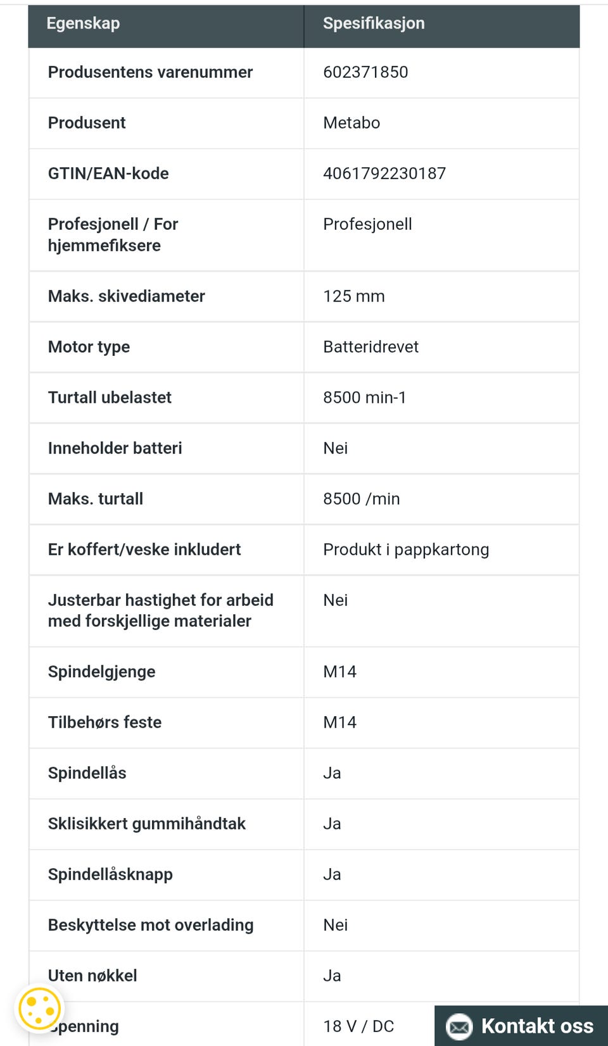The width and height of the screenshot is (608, 1046).
Task: Select the EAN code 4061792230187
Action: (384, 173)
